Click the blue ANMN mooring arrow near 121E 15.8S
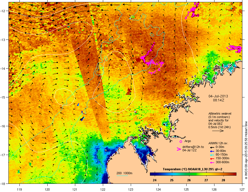248x192 pixels. 82,119
